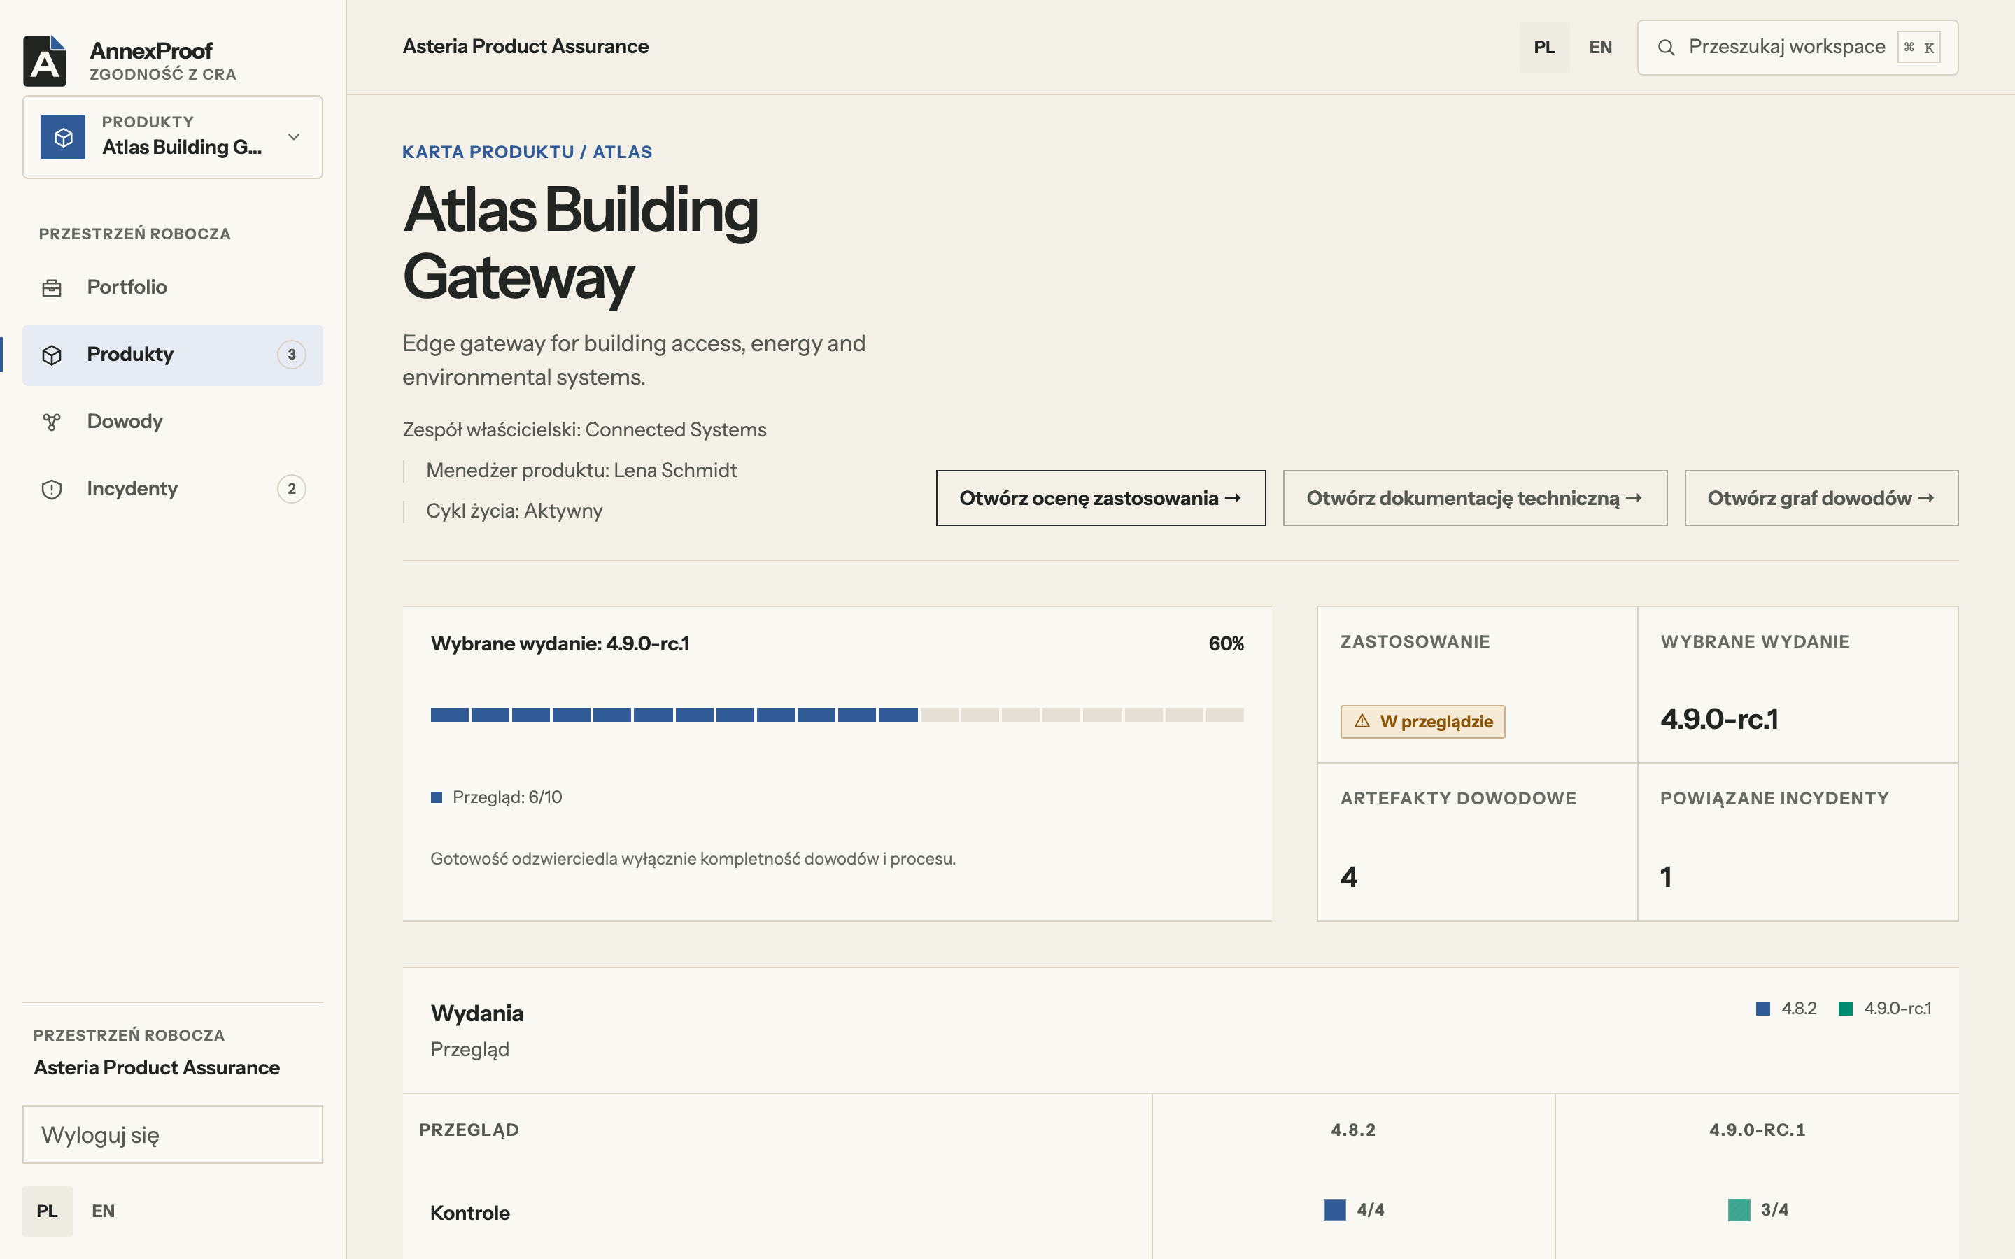This screenshot has width=2015, height=1259.
Task: Click the 4.8.2 column header
Action: pos(1353,1130)
